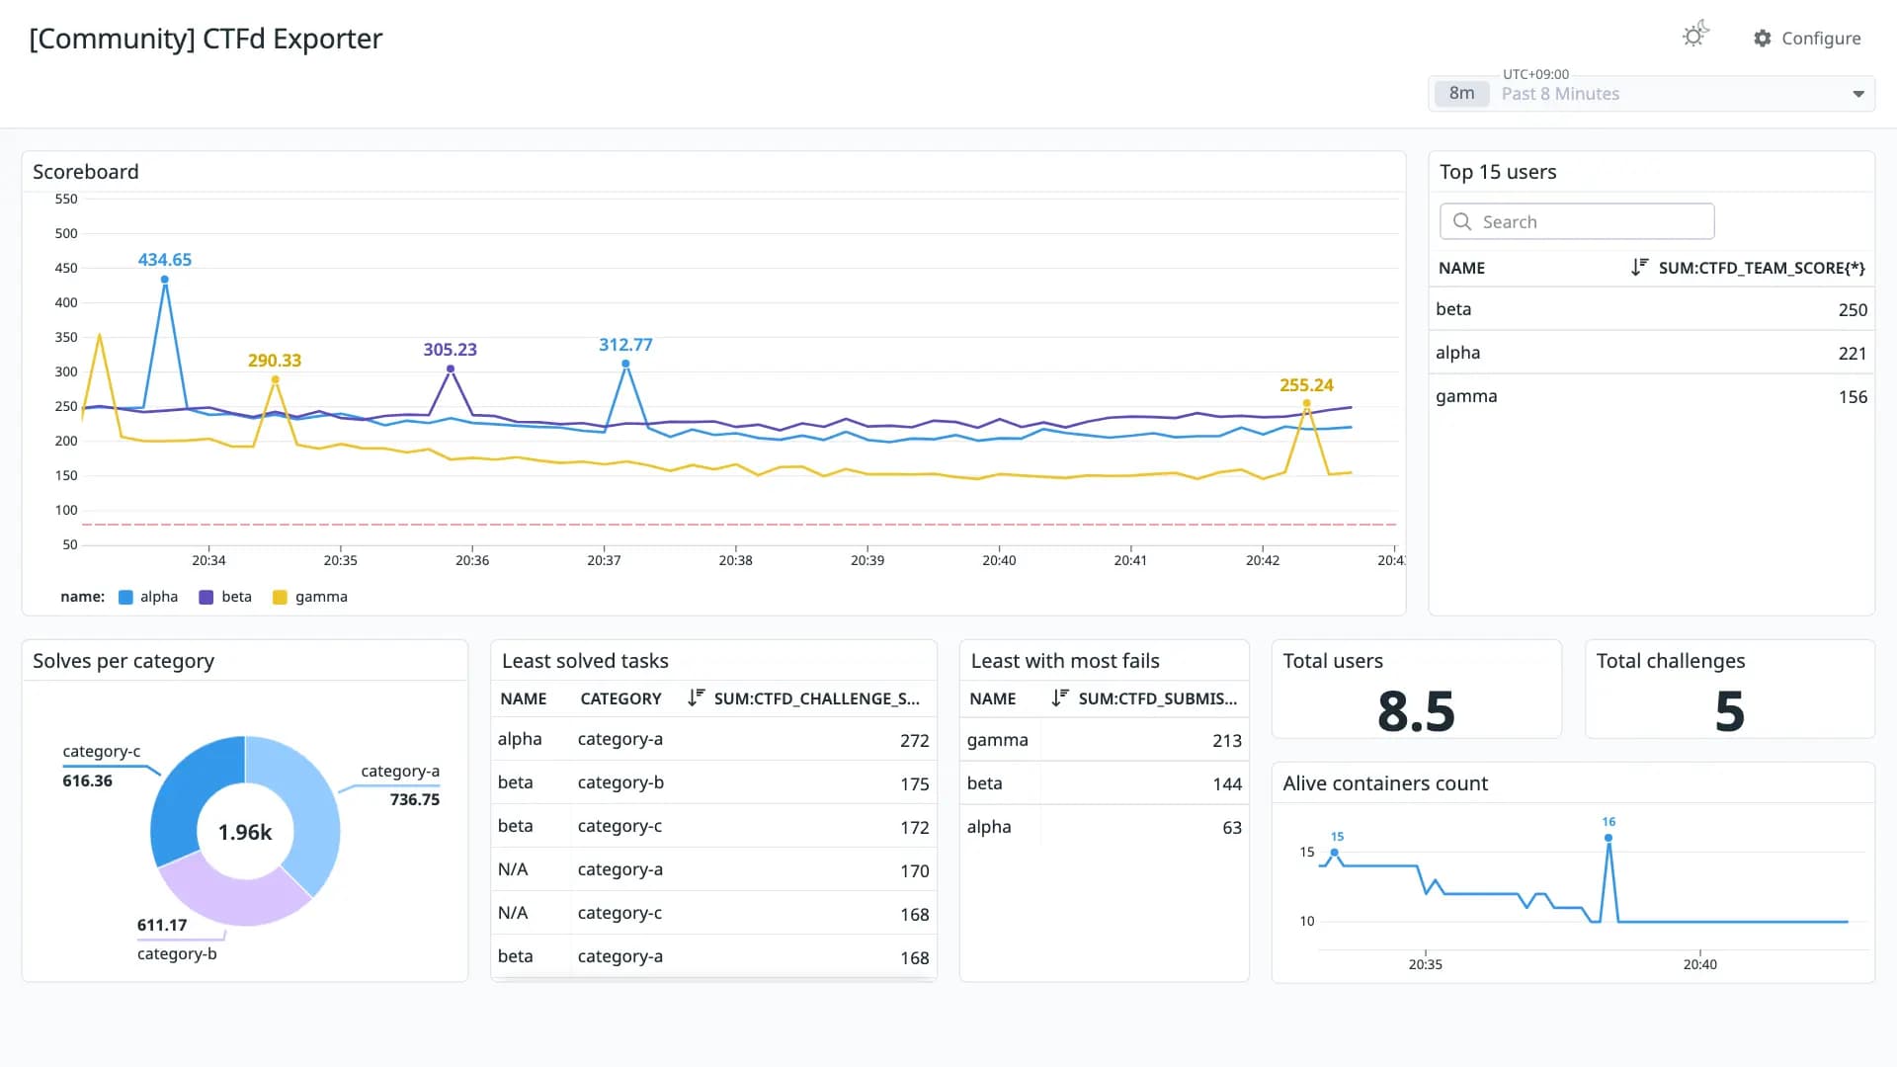This screenshot has height=1067, width=1897.
Task: Click the Configure gear icon
Action: [1763, 39]
